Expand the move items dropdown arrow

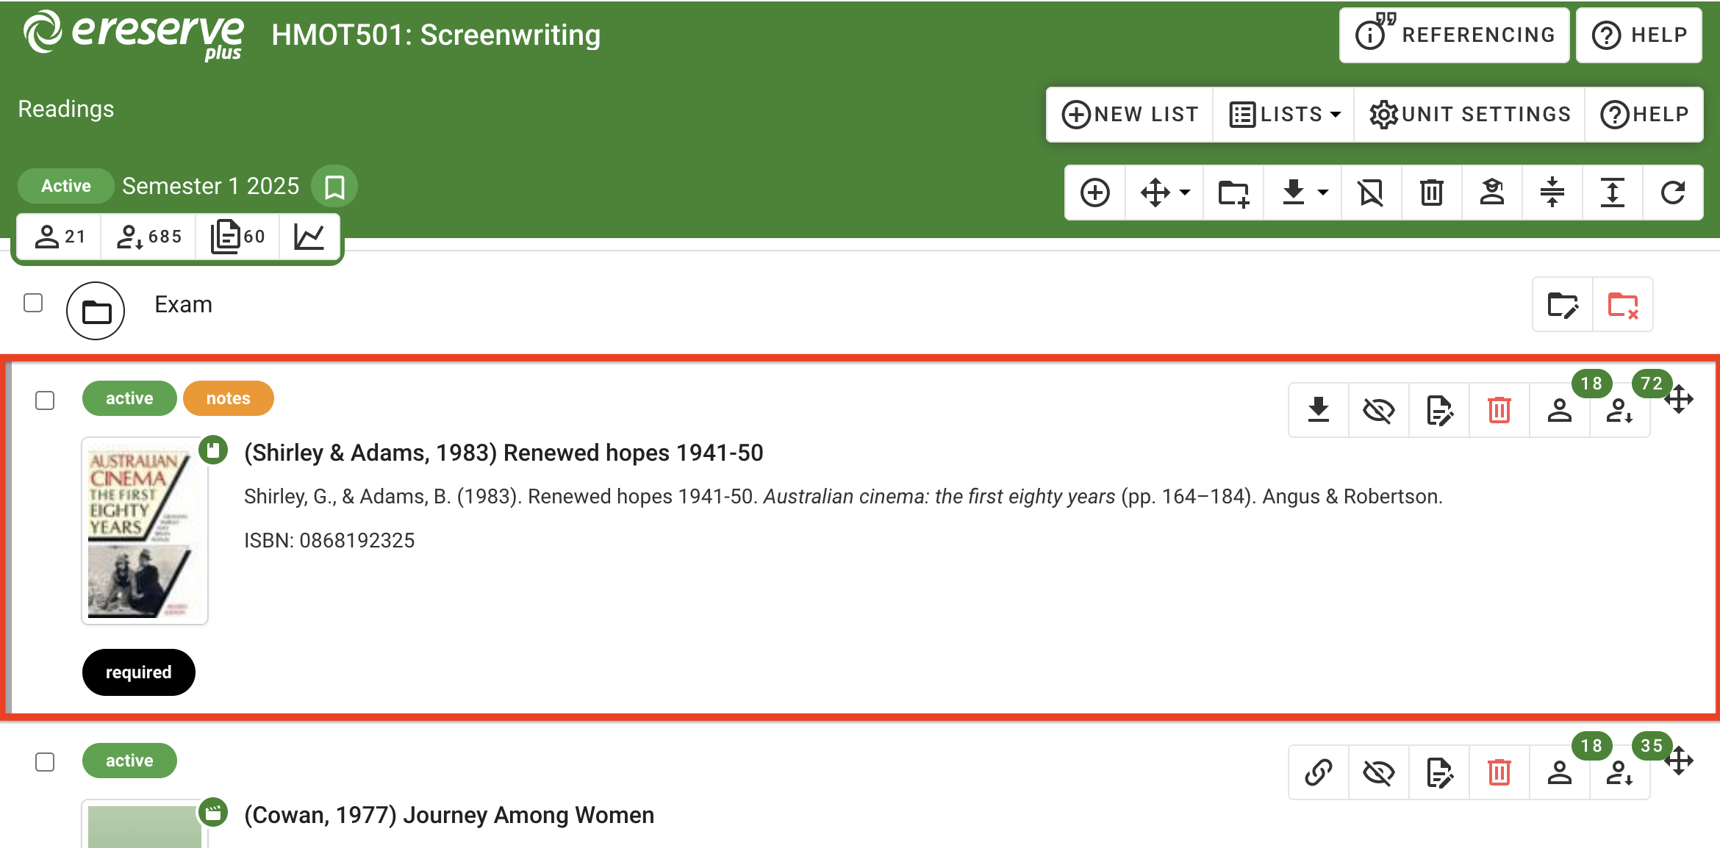pyautogui.click(x=1185, y=193)
